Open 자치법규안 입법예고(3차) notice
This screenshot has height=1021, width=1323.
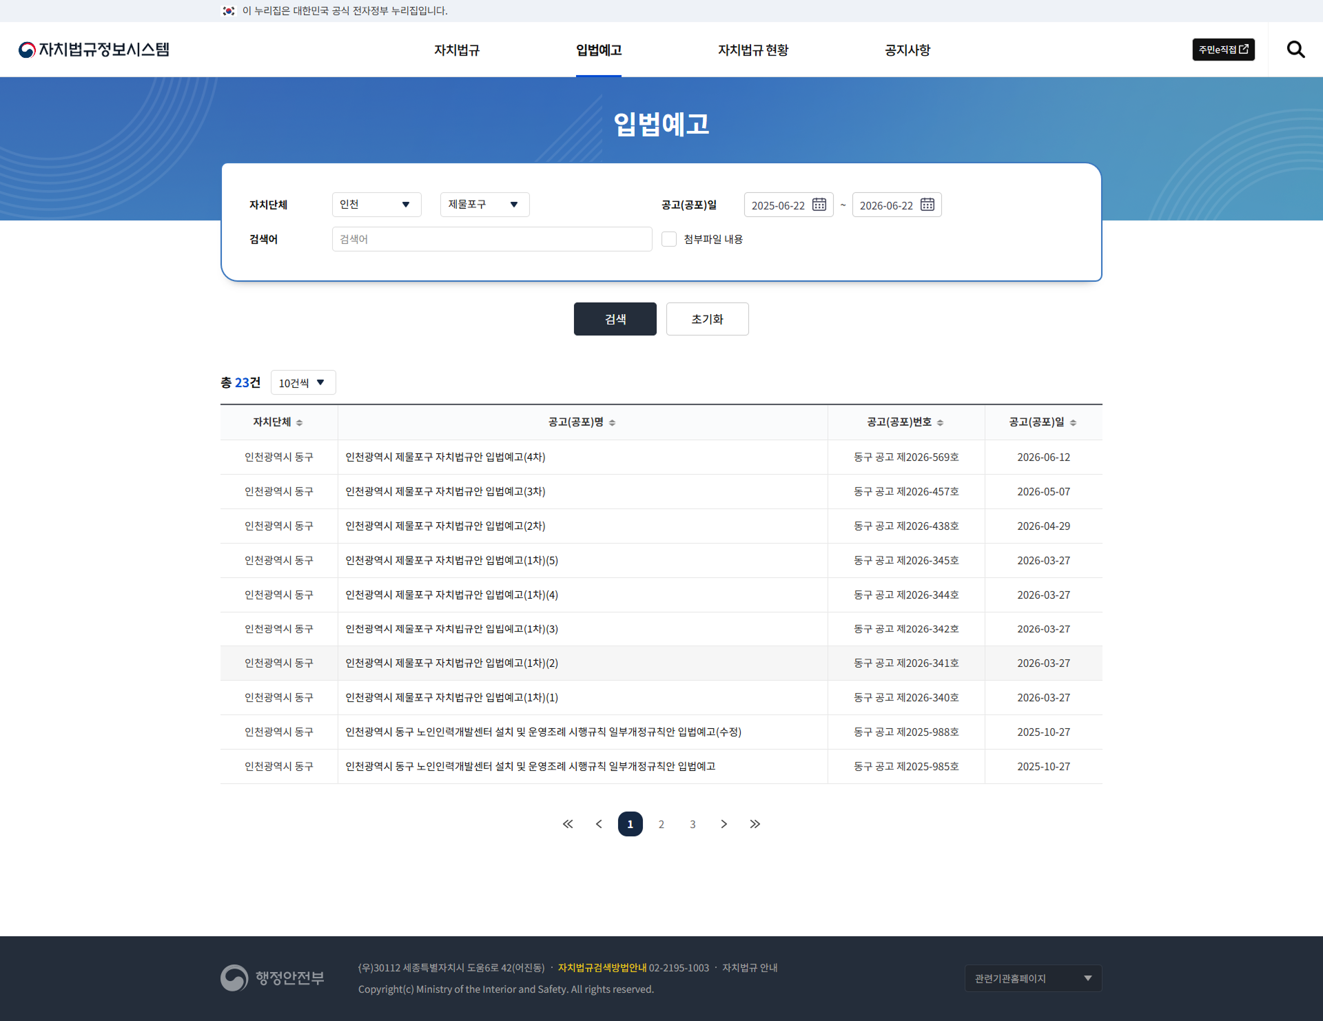tap(445, 491)
